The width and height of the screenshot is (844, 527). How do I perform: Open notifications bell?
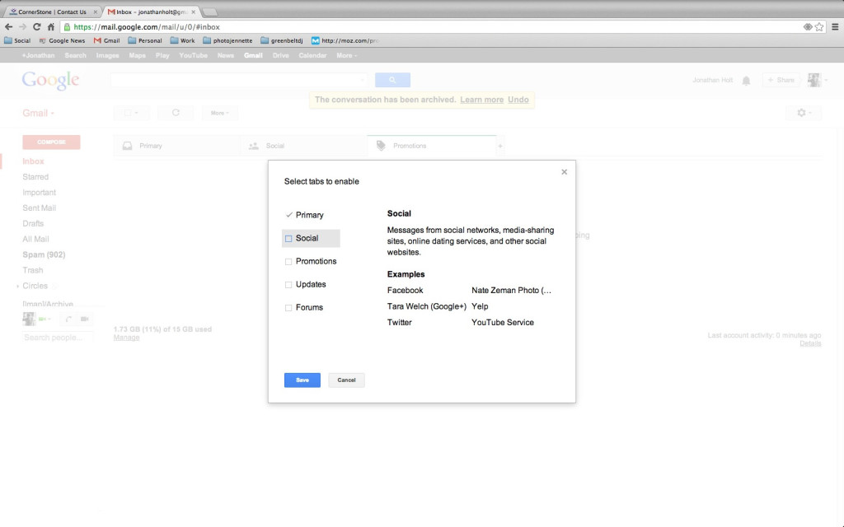[746, 81]
